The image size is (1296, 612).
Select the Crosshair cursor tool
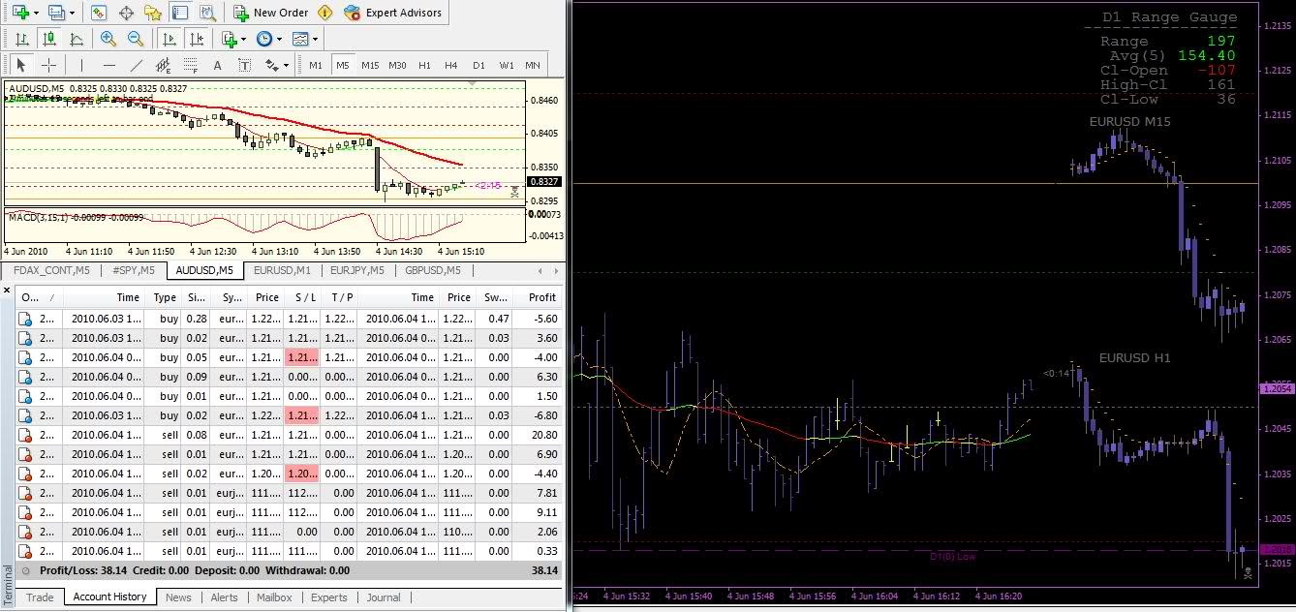coord(48,65)
